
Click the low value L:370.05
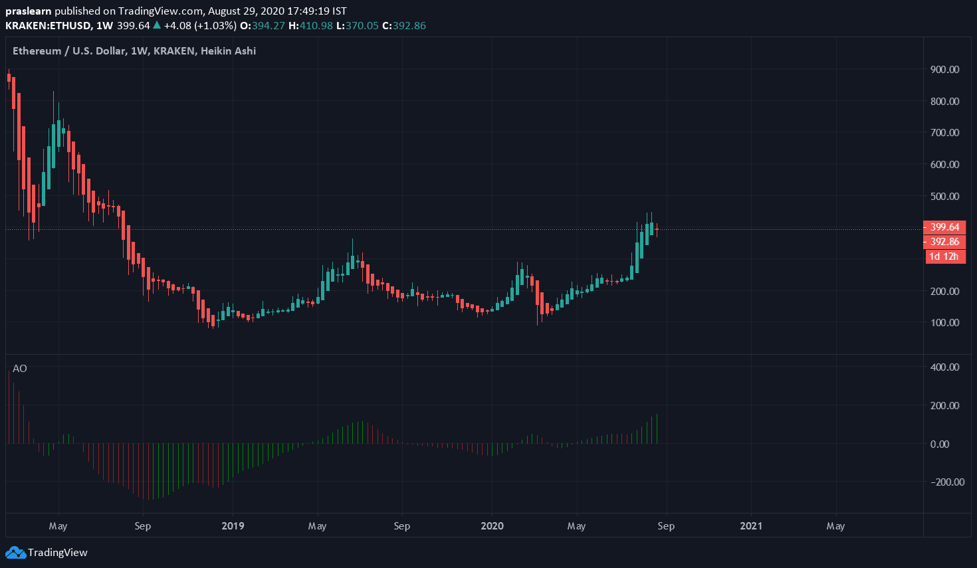[x=357, y=25]
